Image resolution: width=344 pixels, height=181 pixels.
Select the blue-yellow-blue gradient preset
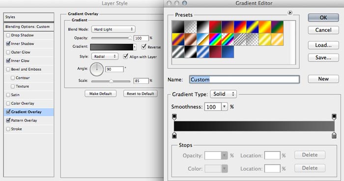click(252, 27)
